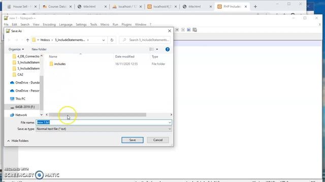Open the File menu in Notepad++
The width and height of the screenshot is (325, 182).
tap(6, 25)
